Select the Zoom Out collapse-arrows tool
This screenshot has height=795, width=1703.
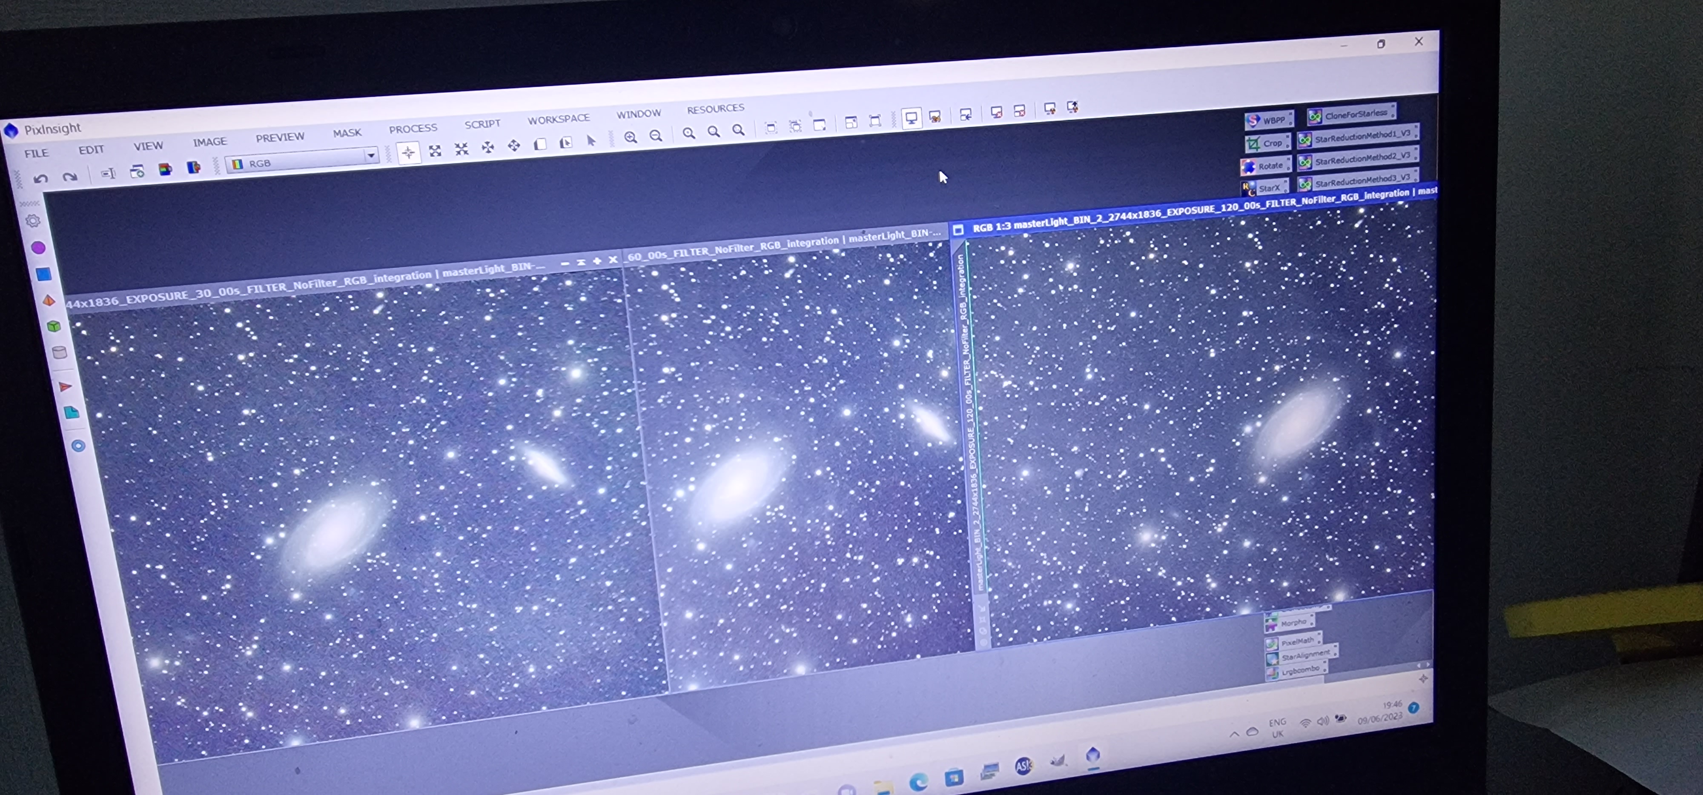pos(462,149)
